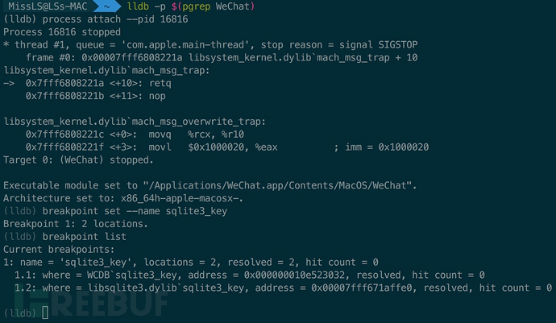
Task: Click address 0x000000010e523032
Action: [x=294, y=275]
